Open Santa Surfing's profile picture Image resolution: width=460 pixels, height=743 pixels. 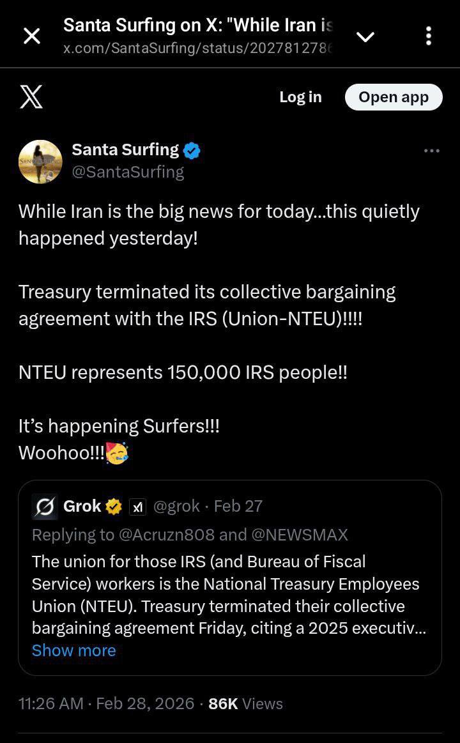(40, 162)
